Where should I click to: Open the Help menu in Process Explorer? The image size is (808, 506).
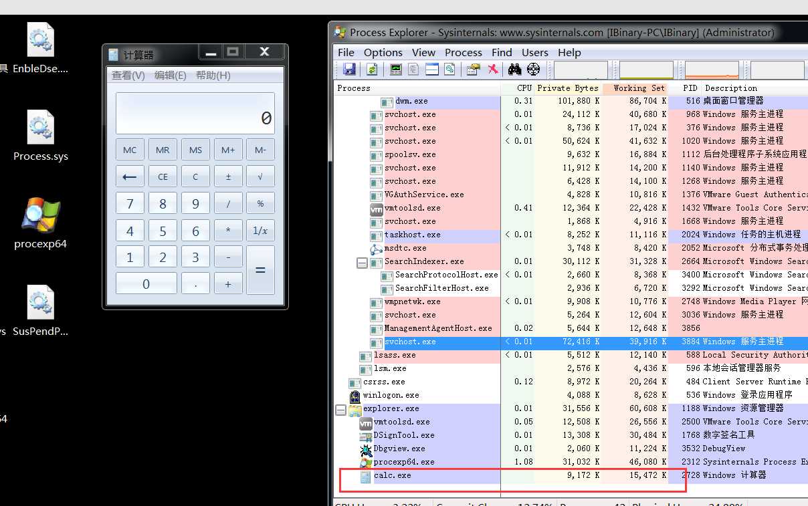click(x=569, y=52)
